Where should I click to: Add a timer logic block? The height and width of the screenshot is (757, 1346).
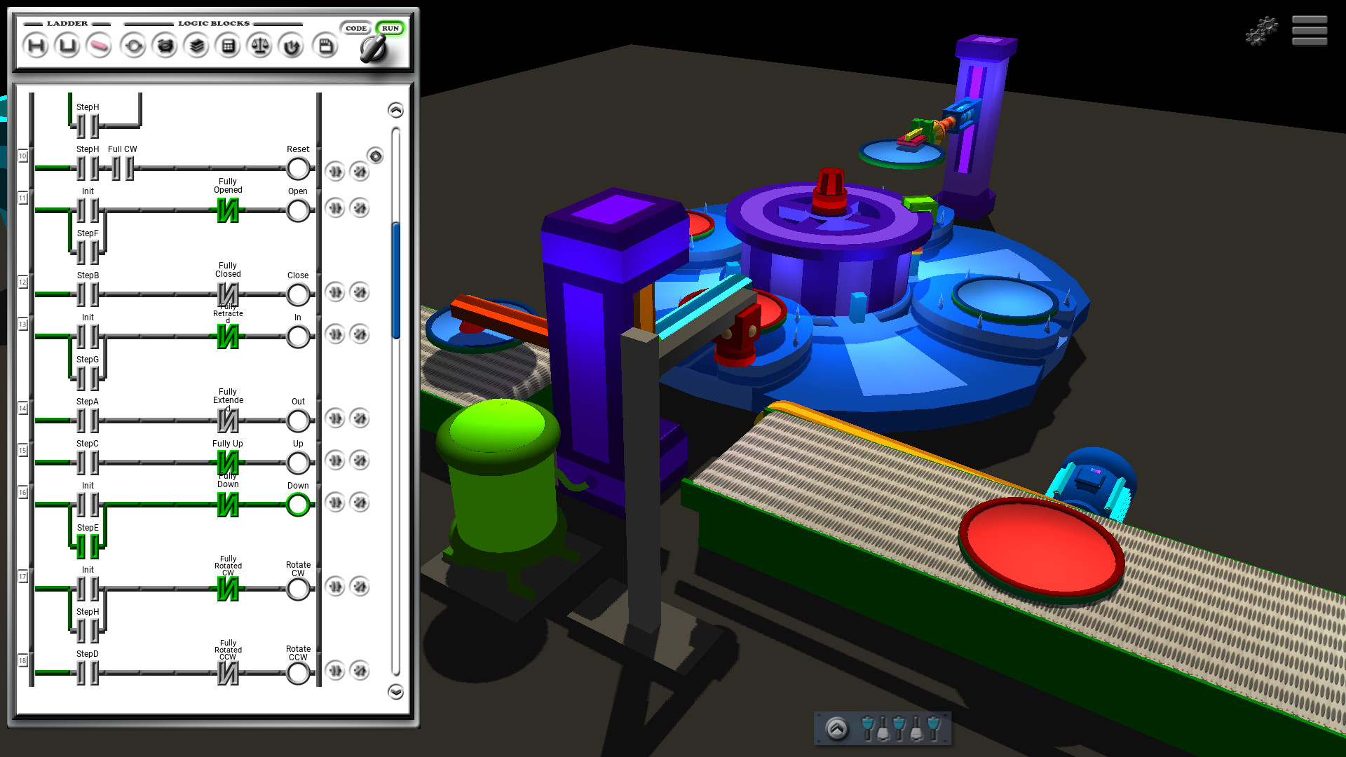pos(165,46)
